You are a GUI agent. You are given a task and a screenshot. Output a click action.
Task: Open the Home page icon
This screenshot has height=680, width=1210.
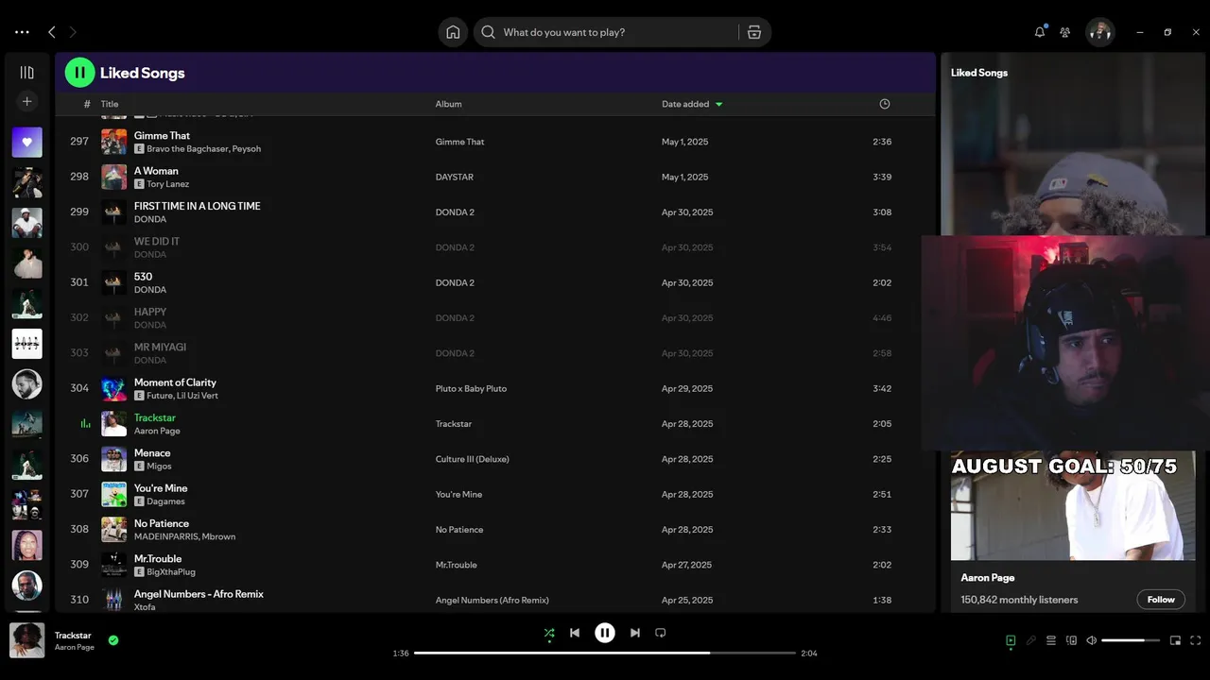[453, 32]
